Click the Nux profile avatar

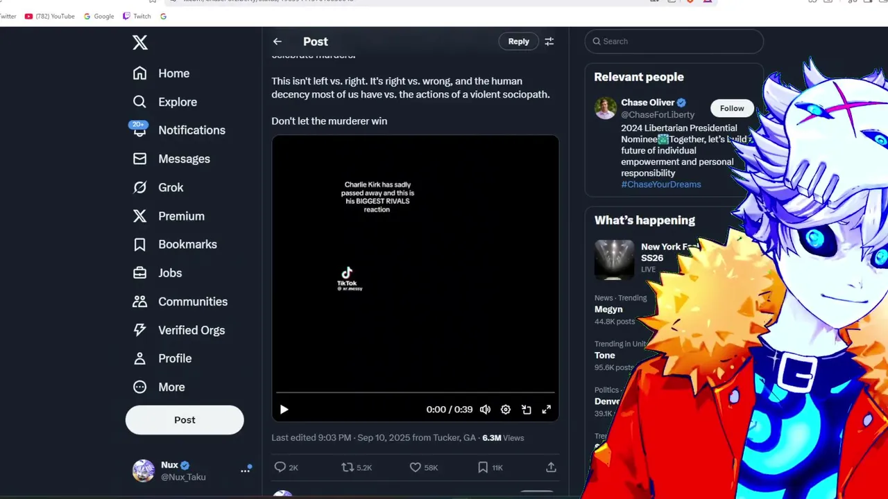pos(144,471)
